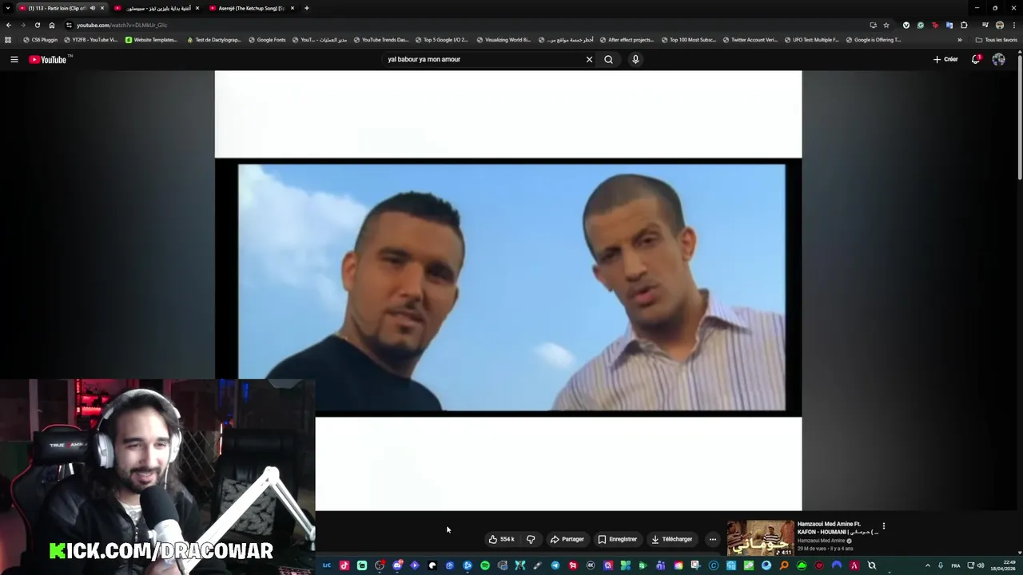Open the Tous les favoris folder
Screen dimensions: 1023x575
point(996,40)
